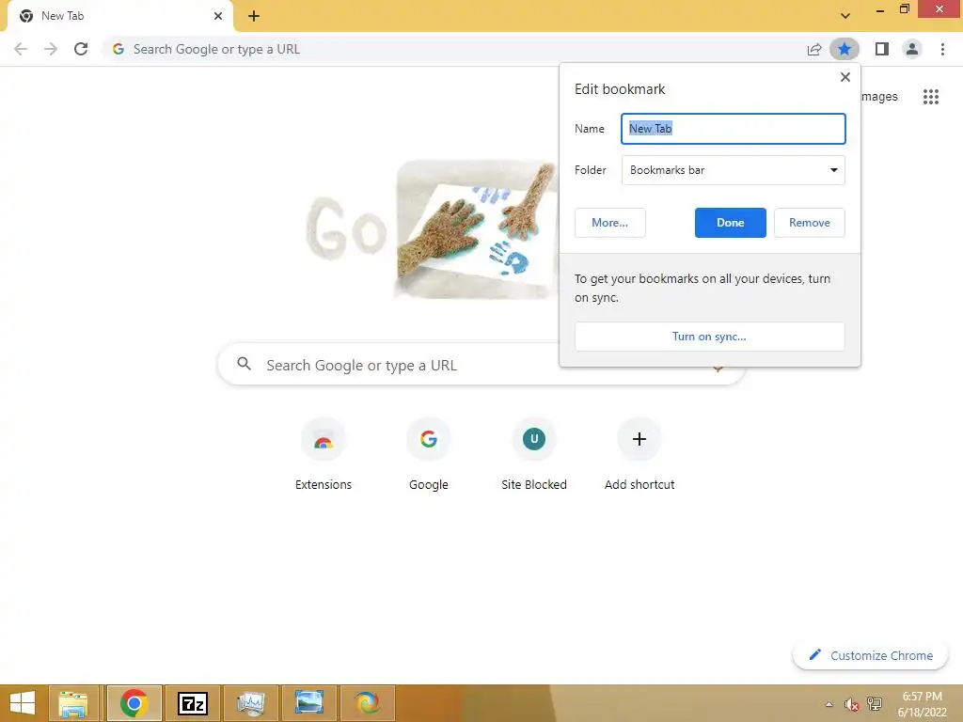Image resolution: width=963 pixels, height=722 pixels.
Task: Open the Google Doodle image
Action: [433, 229]
